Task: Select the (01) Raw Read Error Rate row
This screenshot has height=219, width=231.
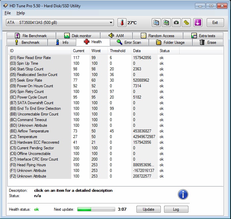Action: 94,58
